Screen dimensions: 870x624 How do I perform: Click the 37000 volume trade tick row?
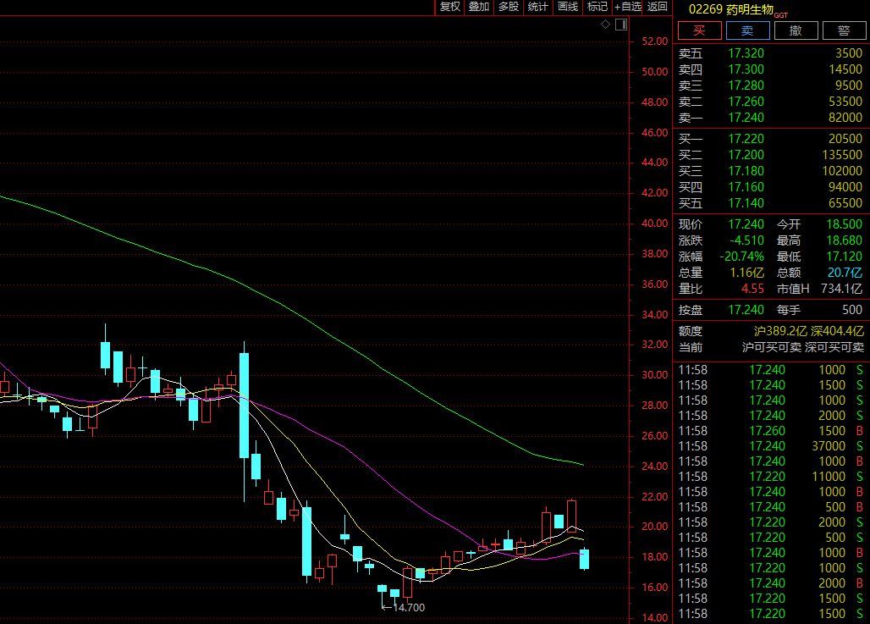770,446
